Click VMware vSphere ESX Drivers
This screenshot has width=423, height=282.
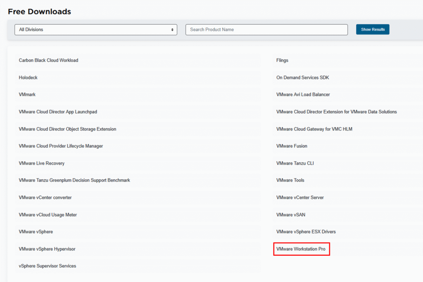[x=306, y=232]
